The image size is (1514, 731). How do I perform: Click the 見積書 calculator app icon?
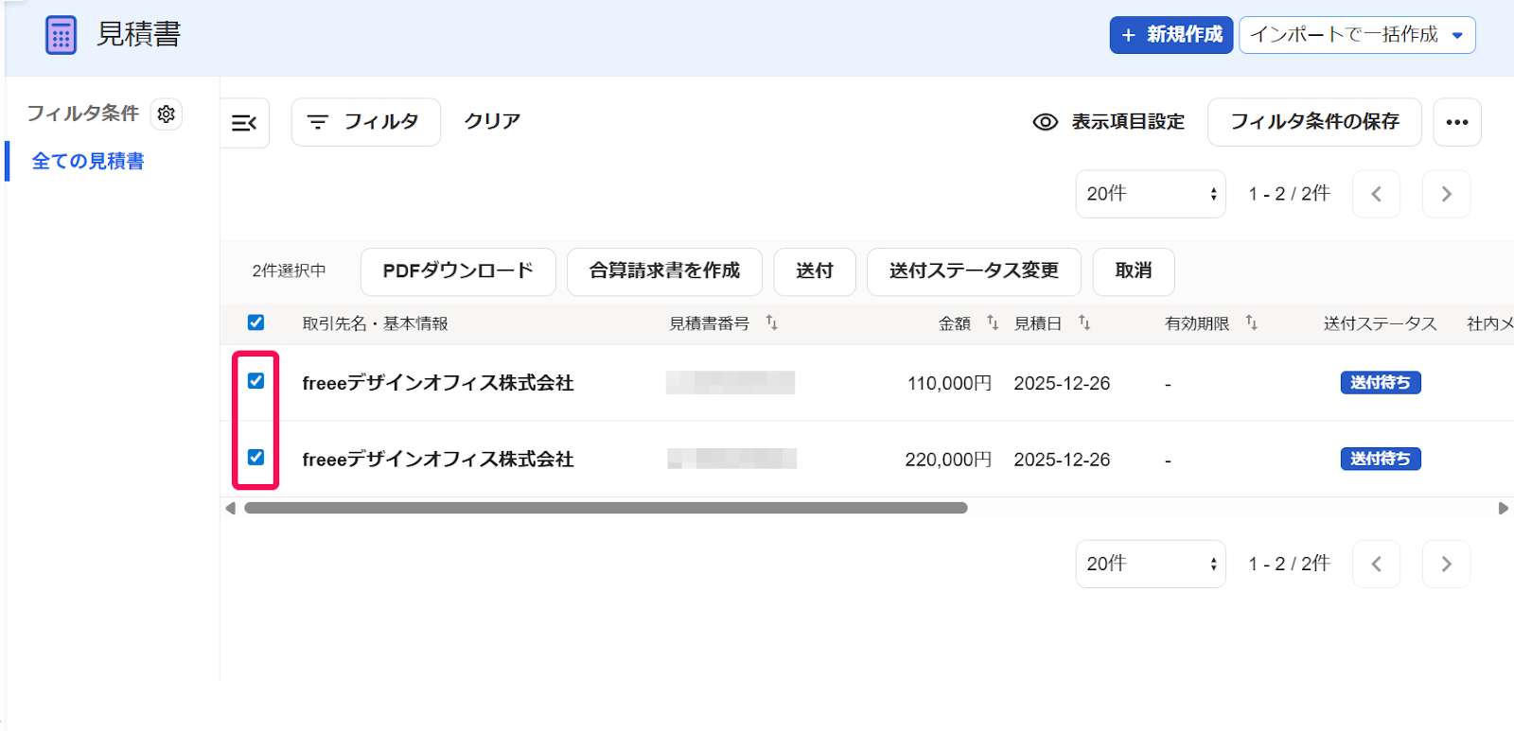point(61,35)
